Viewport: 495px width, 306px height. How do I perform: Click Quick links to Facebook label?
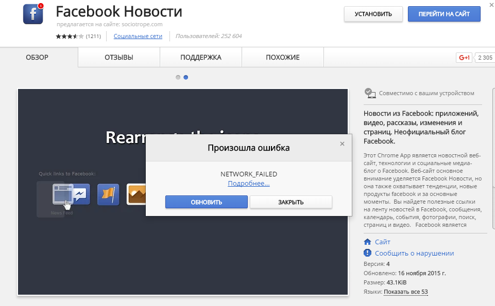tap(67, 174)
